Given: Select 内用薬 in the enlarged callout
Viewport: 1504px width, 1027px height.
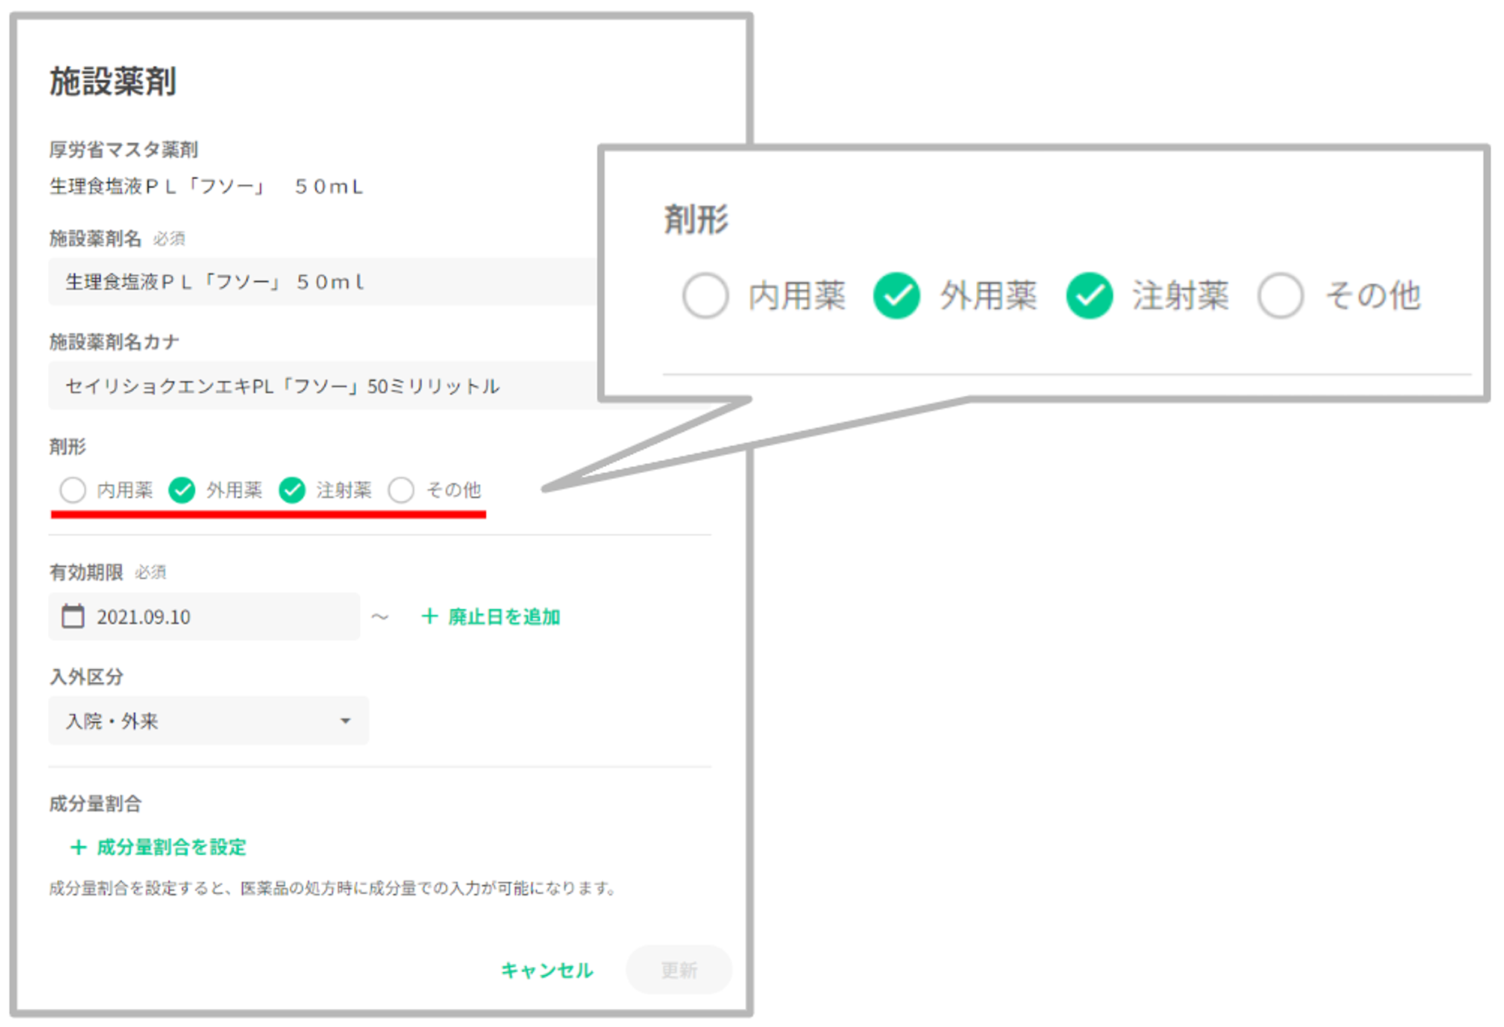Looking at the screenshot, I should (x=705, y=295).
